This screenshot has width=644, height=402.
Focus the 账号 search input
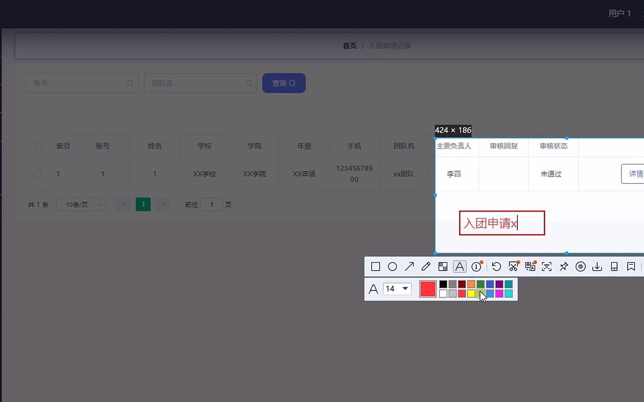tap(82, 83)
